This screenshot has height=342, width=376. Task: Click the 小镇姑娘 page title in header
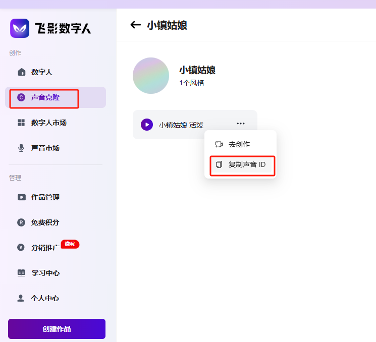[167, 25]
